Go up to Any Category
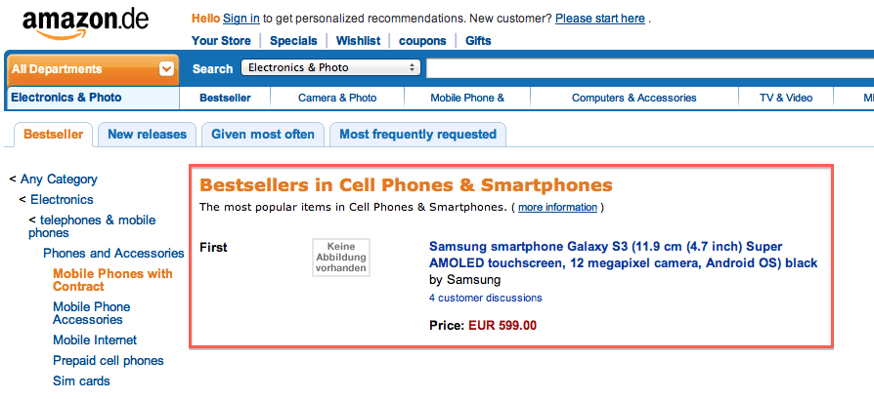874x399 pixels. click(x=59, y=180)
